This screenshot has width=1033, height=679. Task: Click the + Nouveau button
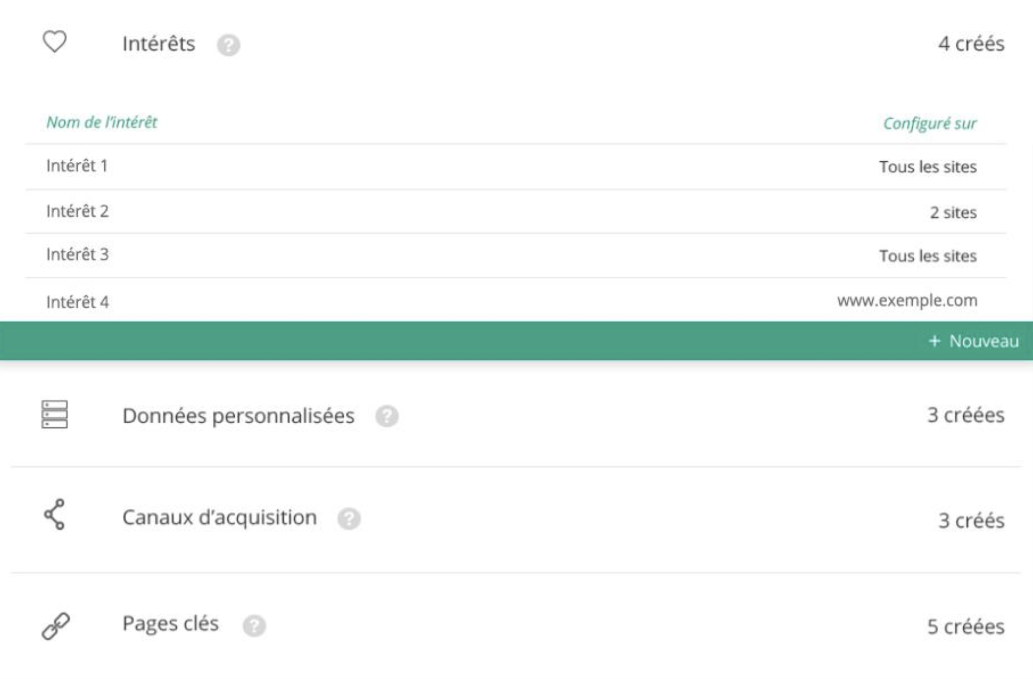tap(973, 341)
